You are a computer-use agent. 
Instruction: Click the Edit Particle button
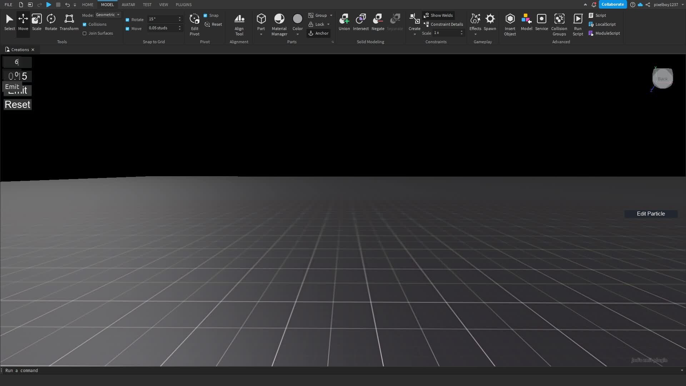[651, 214]
